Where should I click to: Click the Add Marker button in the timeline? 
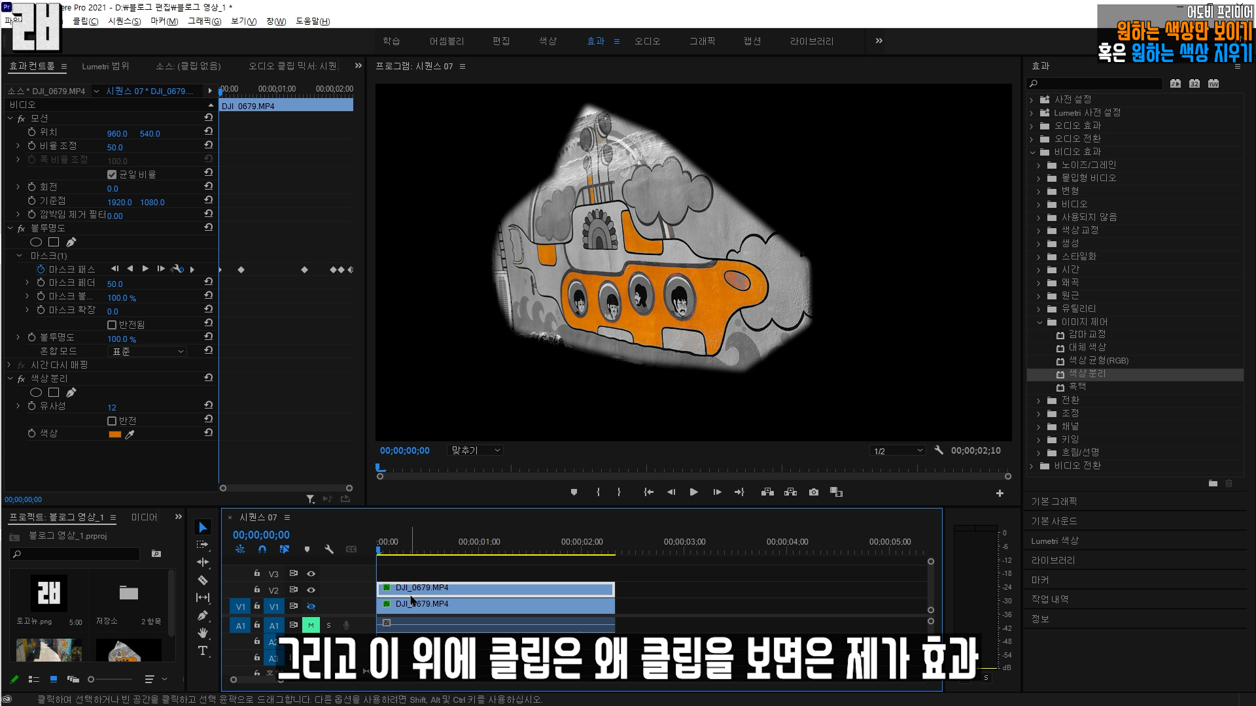tap(307, 549)
